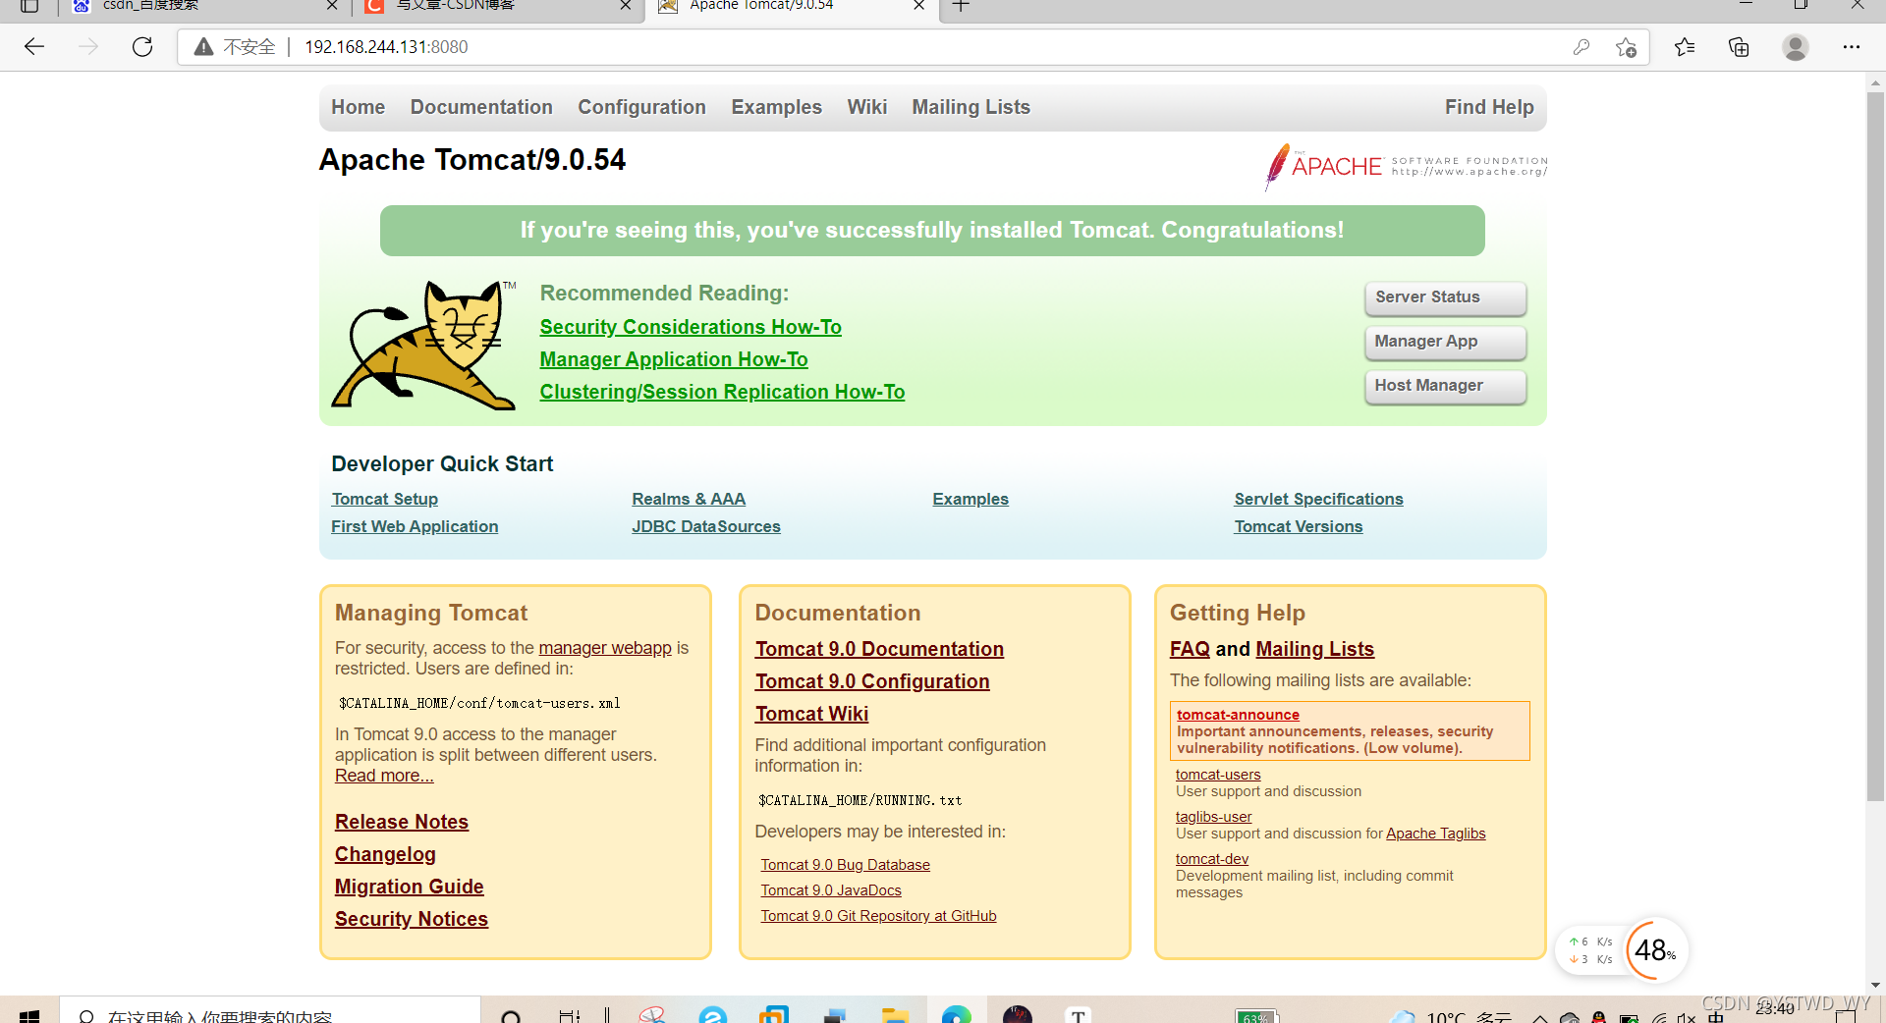Image resolution: width=1886 pixels, height=1023 pixels.
Task: Open tomcat-dev mailing list link
Action: tap(1211, 859)
